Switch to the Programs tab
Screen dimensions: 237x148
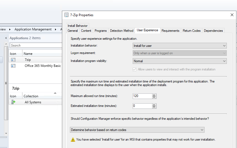tap(101, 31)
